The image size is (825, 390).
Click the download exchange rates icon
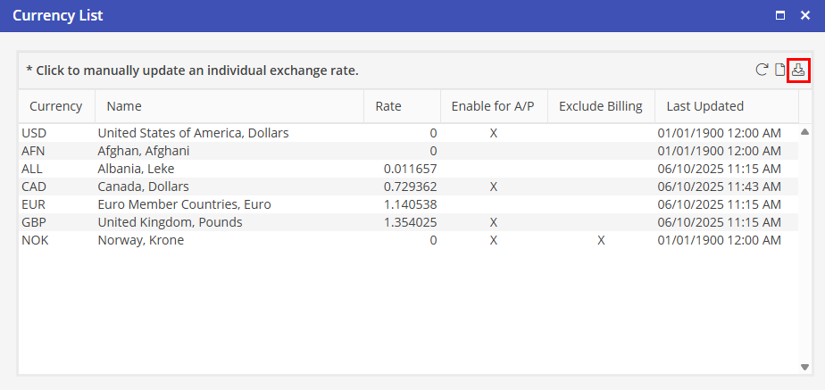(799, 70)
